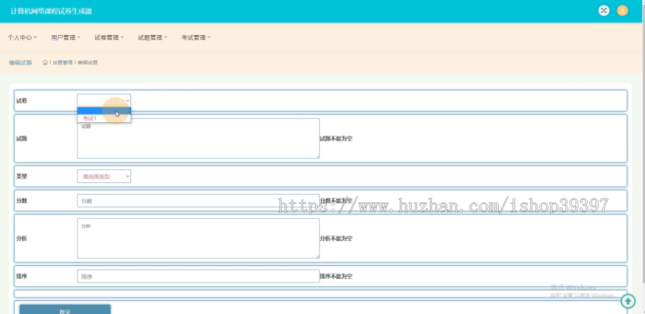
Task: Click the 试题 textarea field
Action: (199, 138)
